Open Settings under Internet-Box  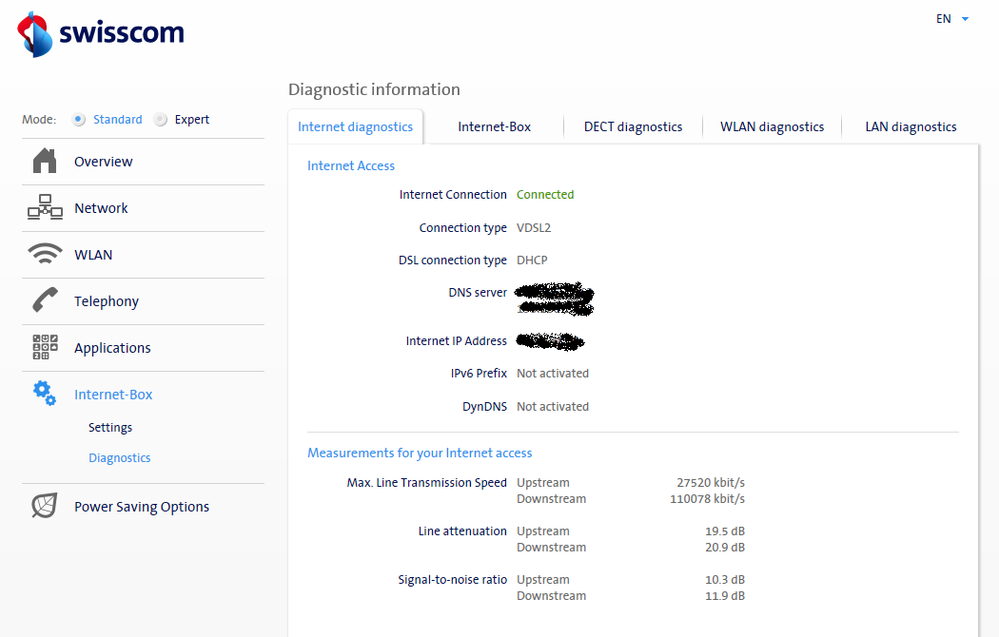pos(110,428)
